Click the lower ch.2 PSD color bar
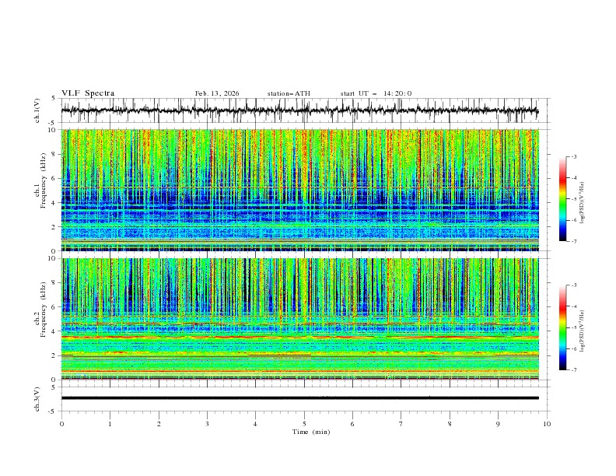 [562, 327]
